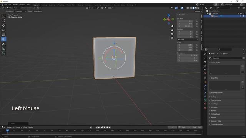Screen dimensions: 246x138
Task: Open the World properties tab icon
Action: click(x=205, y=73)
